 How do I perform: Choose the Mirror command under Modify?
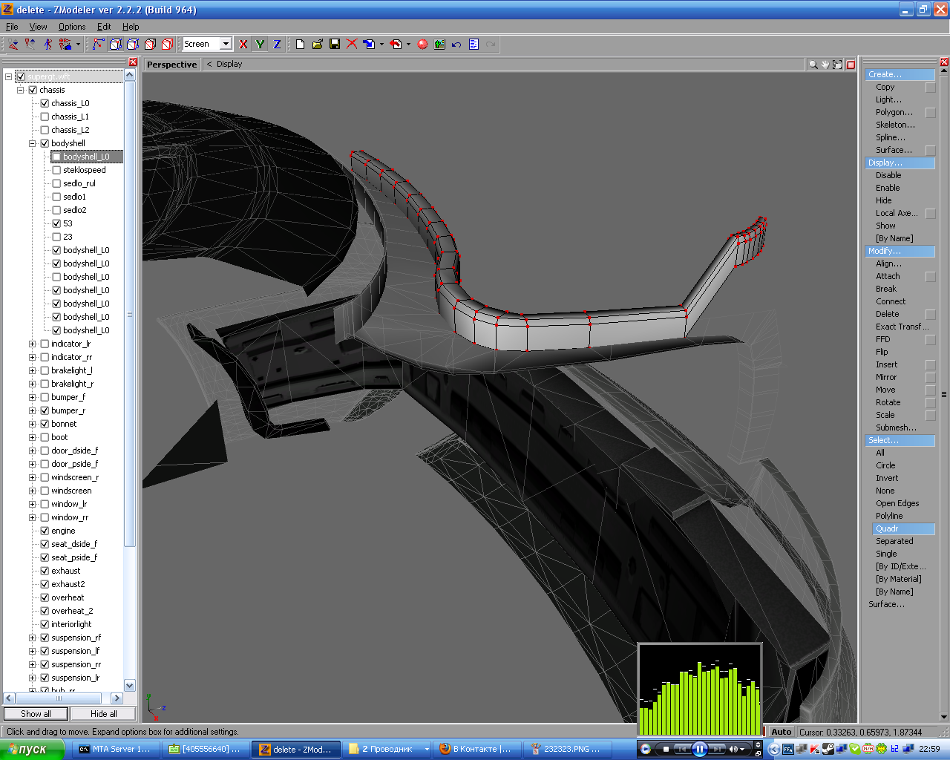885,377
